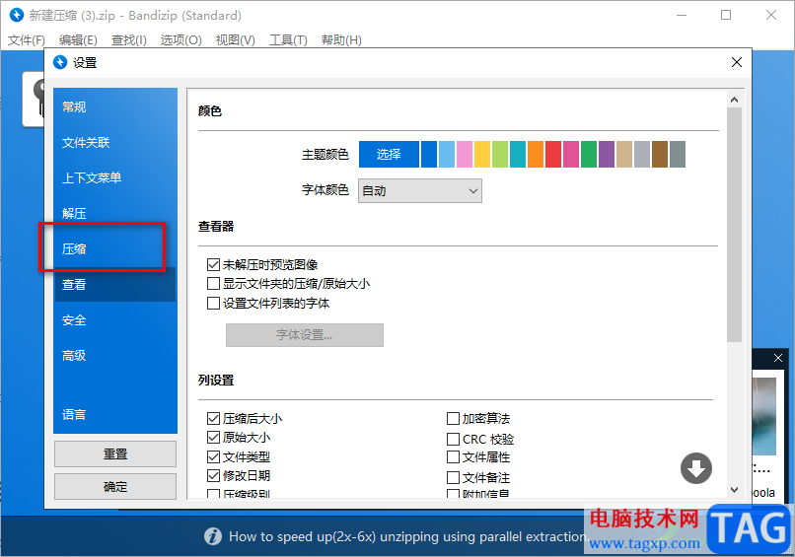The image size is (795, 557).
Task: Click Bandizip app icon in main title bar
Action: pos(17,15)
